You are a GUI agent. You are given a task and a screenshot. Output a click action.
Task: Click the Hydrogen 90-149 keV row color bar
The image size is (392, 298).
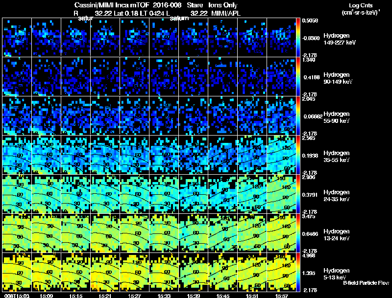298,77
